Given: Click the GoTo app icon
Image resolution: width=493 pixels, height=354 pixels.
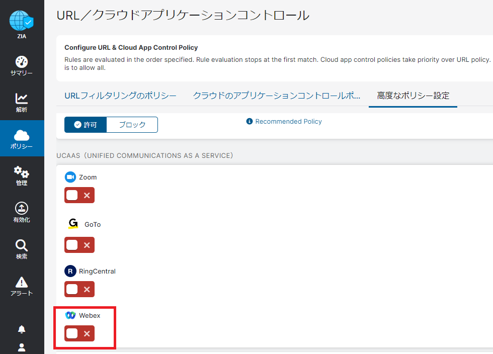Looking at the screenshot, I should 73,224.
